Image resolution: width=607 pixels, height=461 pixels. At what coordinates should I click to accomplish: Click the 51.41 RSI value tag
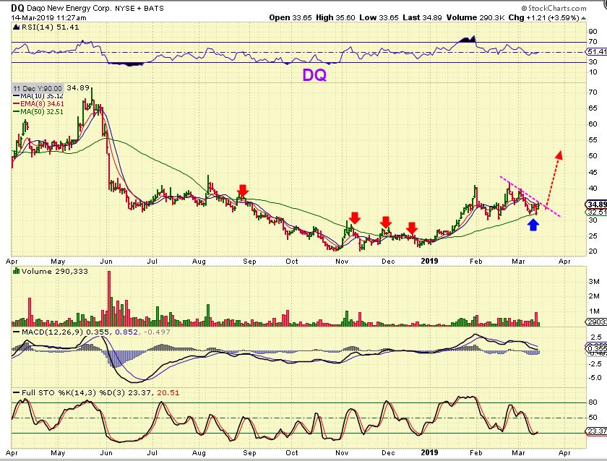click(x=597, y=51)
